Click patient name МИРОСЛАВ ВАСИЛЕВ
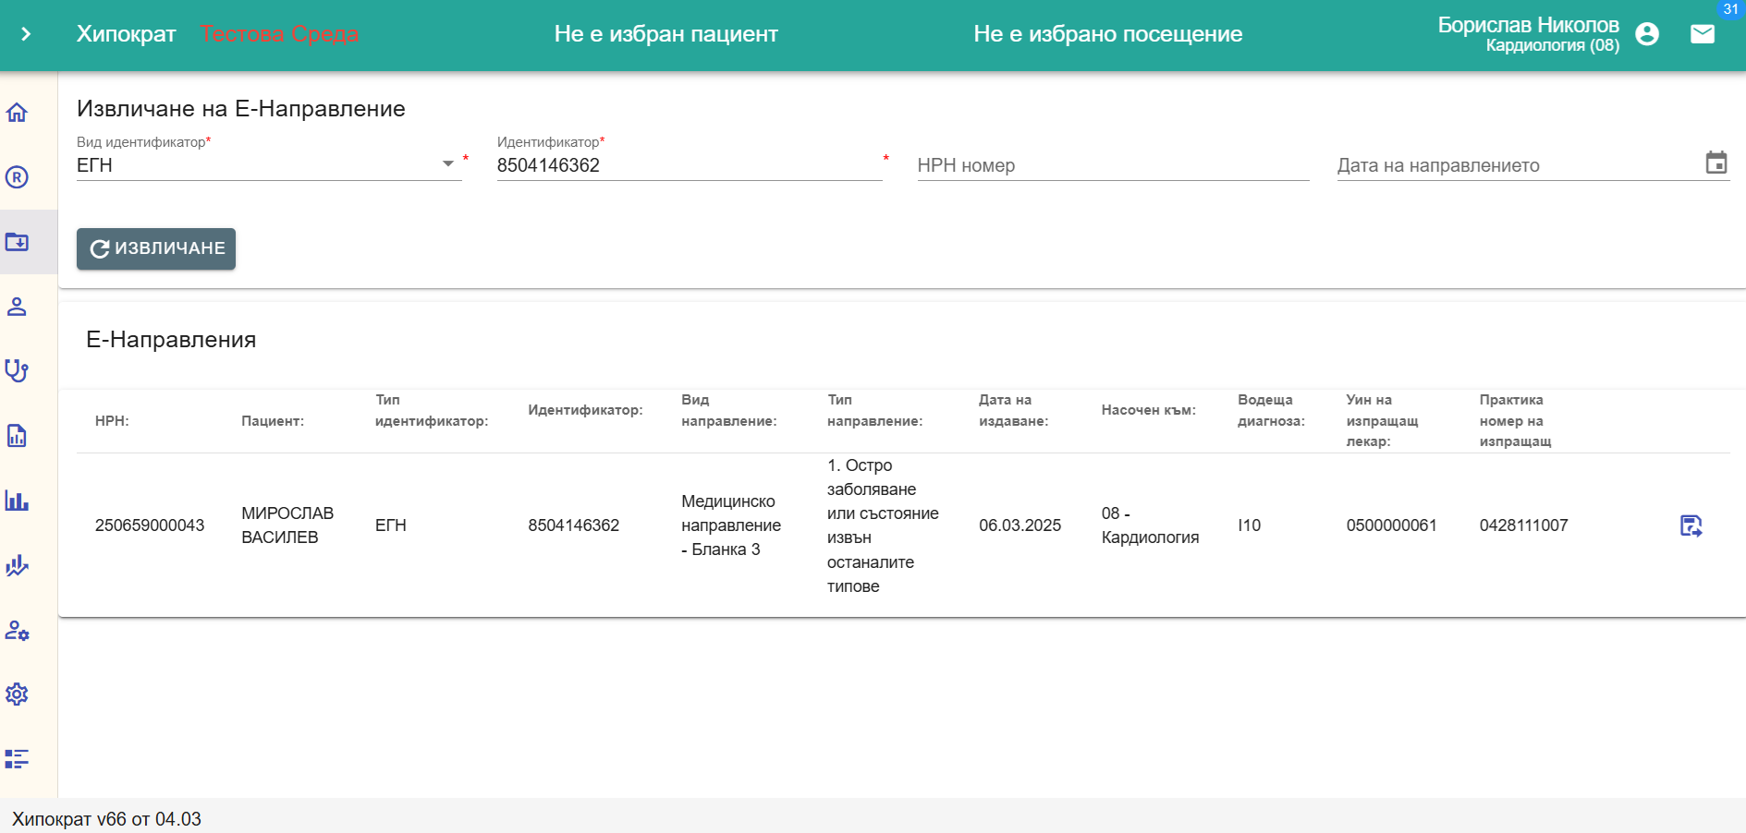Viewport: 1746px width, 833px height. click(287, 525)
